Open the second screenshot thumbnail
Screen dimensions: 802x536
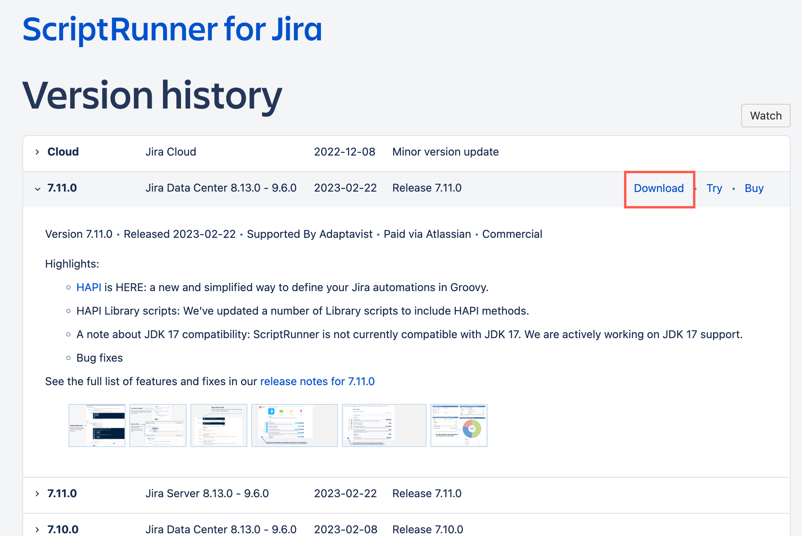click(158, 425)
